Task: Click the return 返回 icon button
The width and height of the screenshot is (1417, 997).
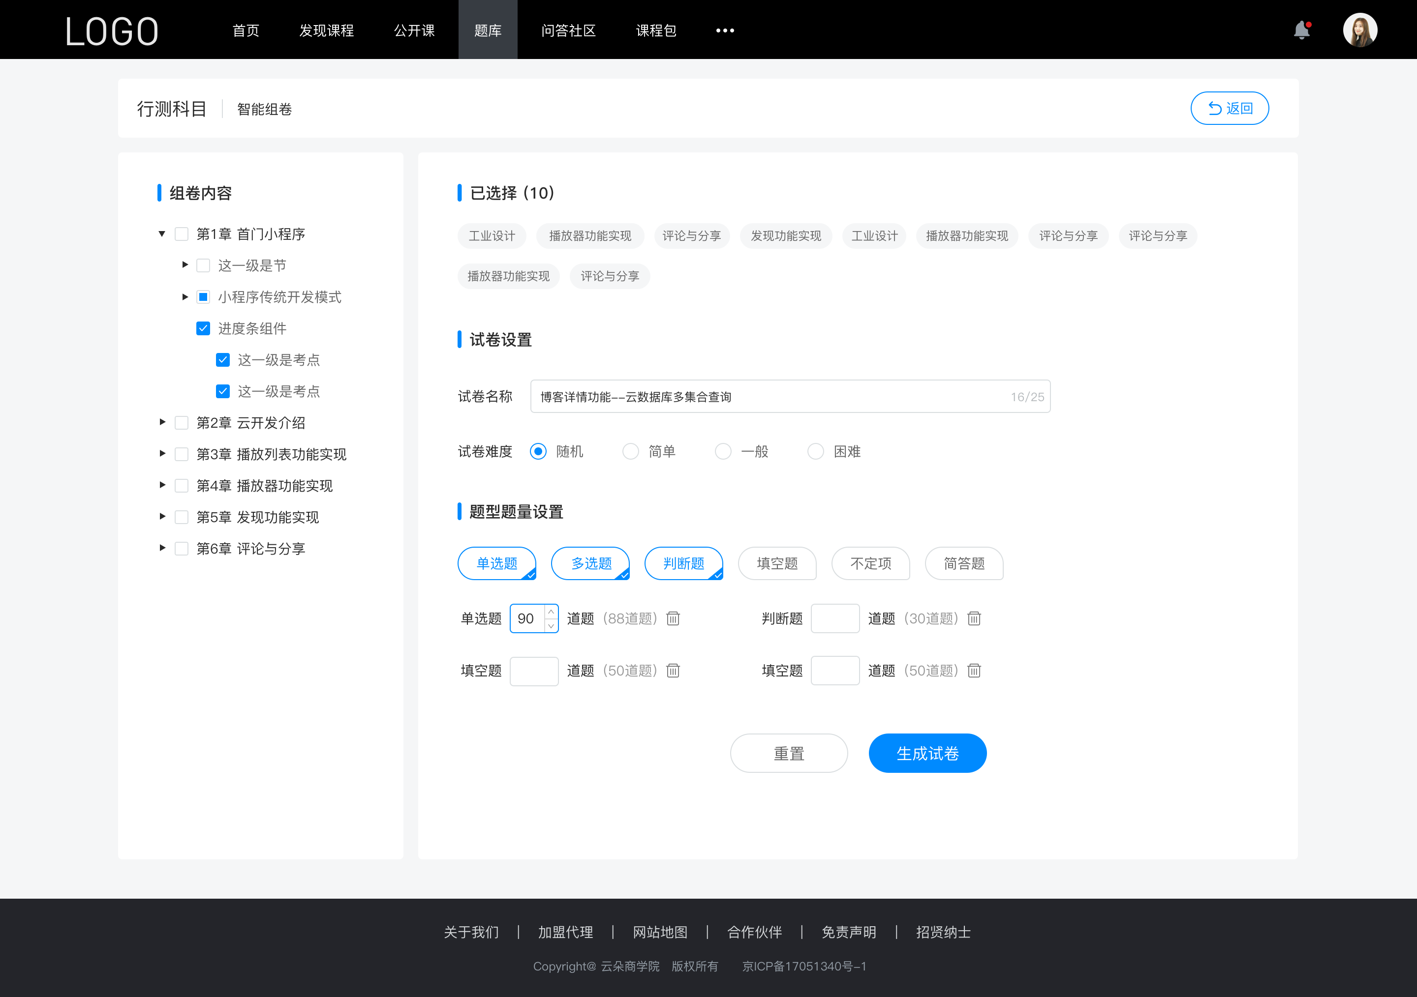Action: (x=1230, y=107)
